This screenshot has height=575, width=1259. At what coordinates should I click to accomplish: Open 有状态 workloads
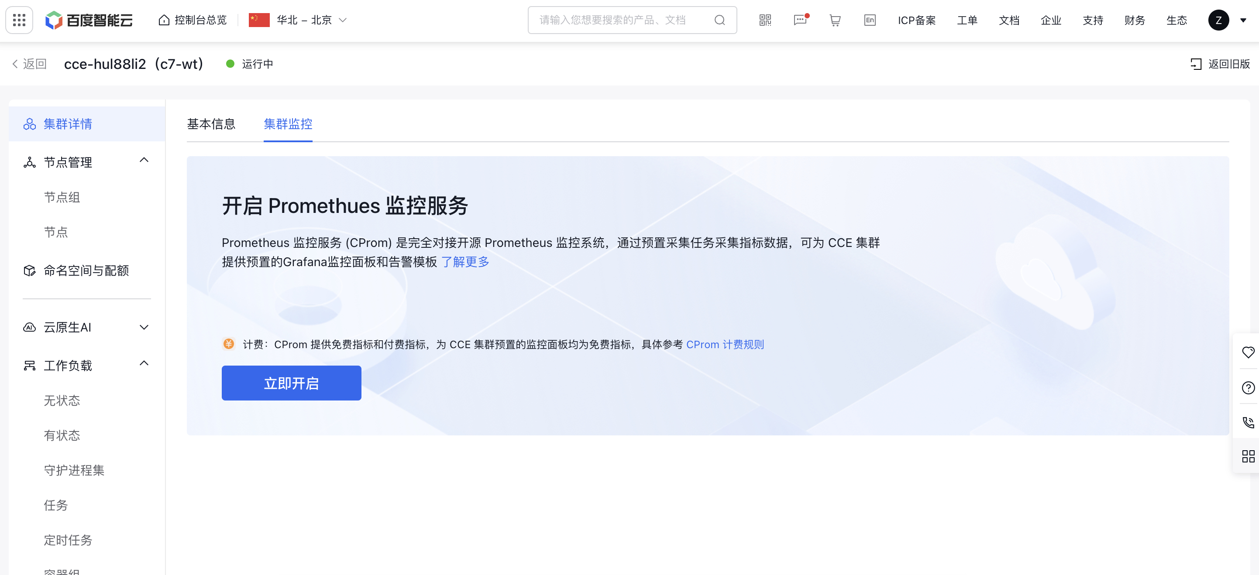tap(62, 435)
